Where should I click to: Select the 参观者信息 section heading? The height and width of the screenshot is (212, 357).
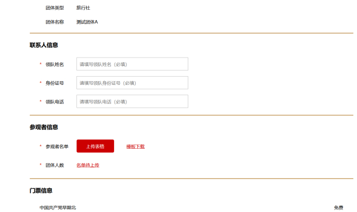point(44,127)
